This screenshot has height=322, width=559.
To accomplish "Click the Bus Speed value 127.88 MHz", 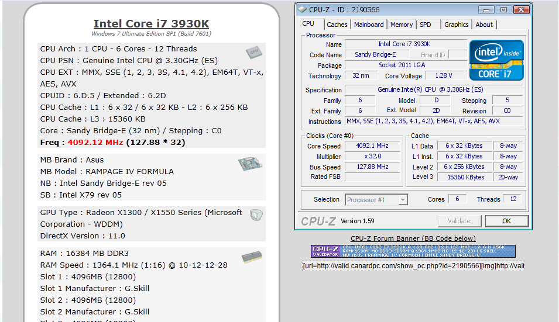I will [372, 167].
